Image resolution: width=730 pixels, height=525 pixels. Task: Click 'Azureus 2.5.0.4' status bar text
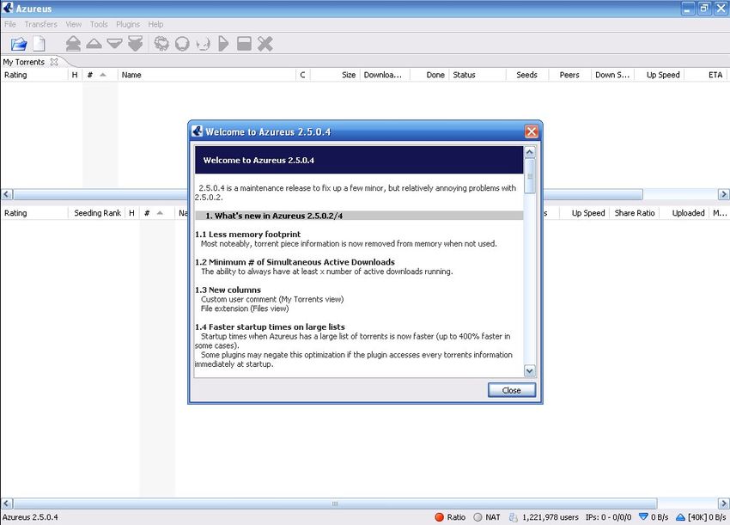[x=30, y=517]
